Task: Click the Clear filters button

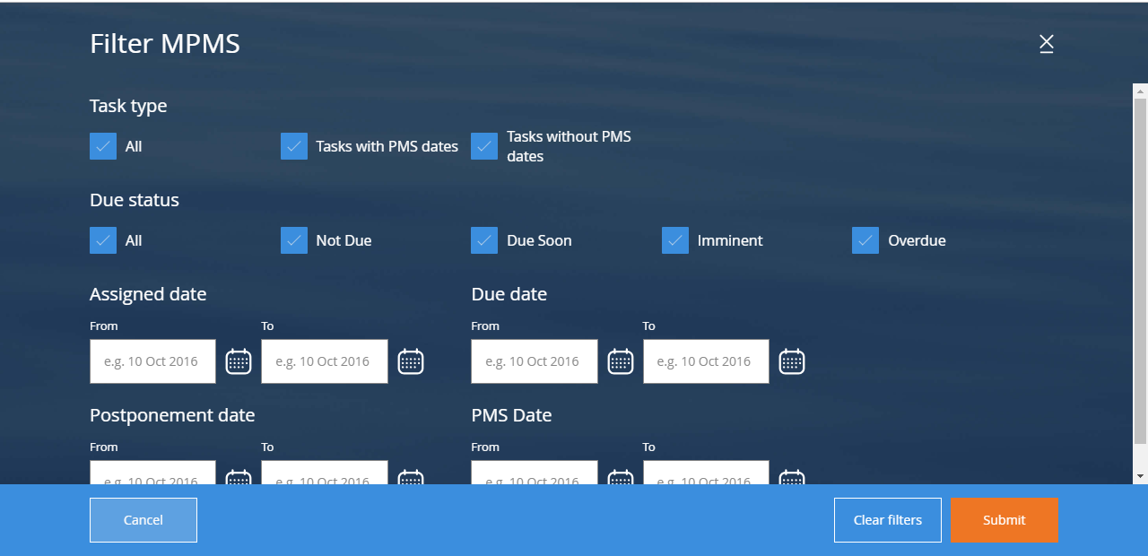Action: tap(887, 520)
